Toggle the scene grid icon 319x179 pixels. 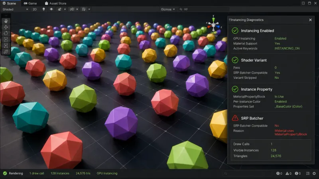(84, 9)
